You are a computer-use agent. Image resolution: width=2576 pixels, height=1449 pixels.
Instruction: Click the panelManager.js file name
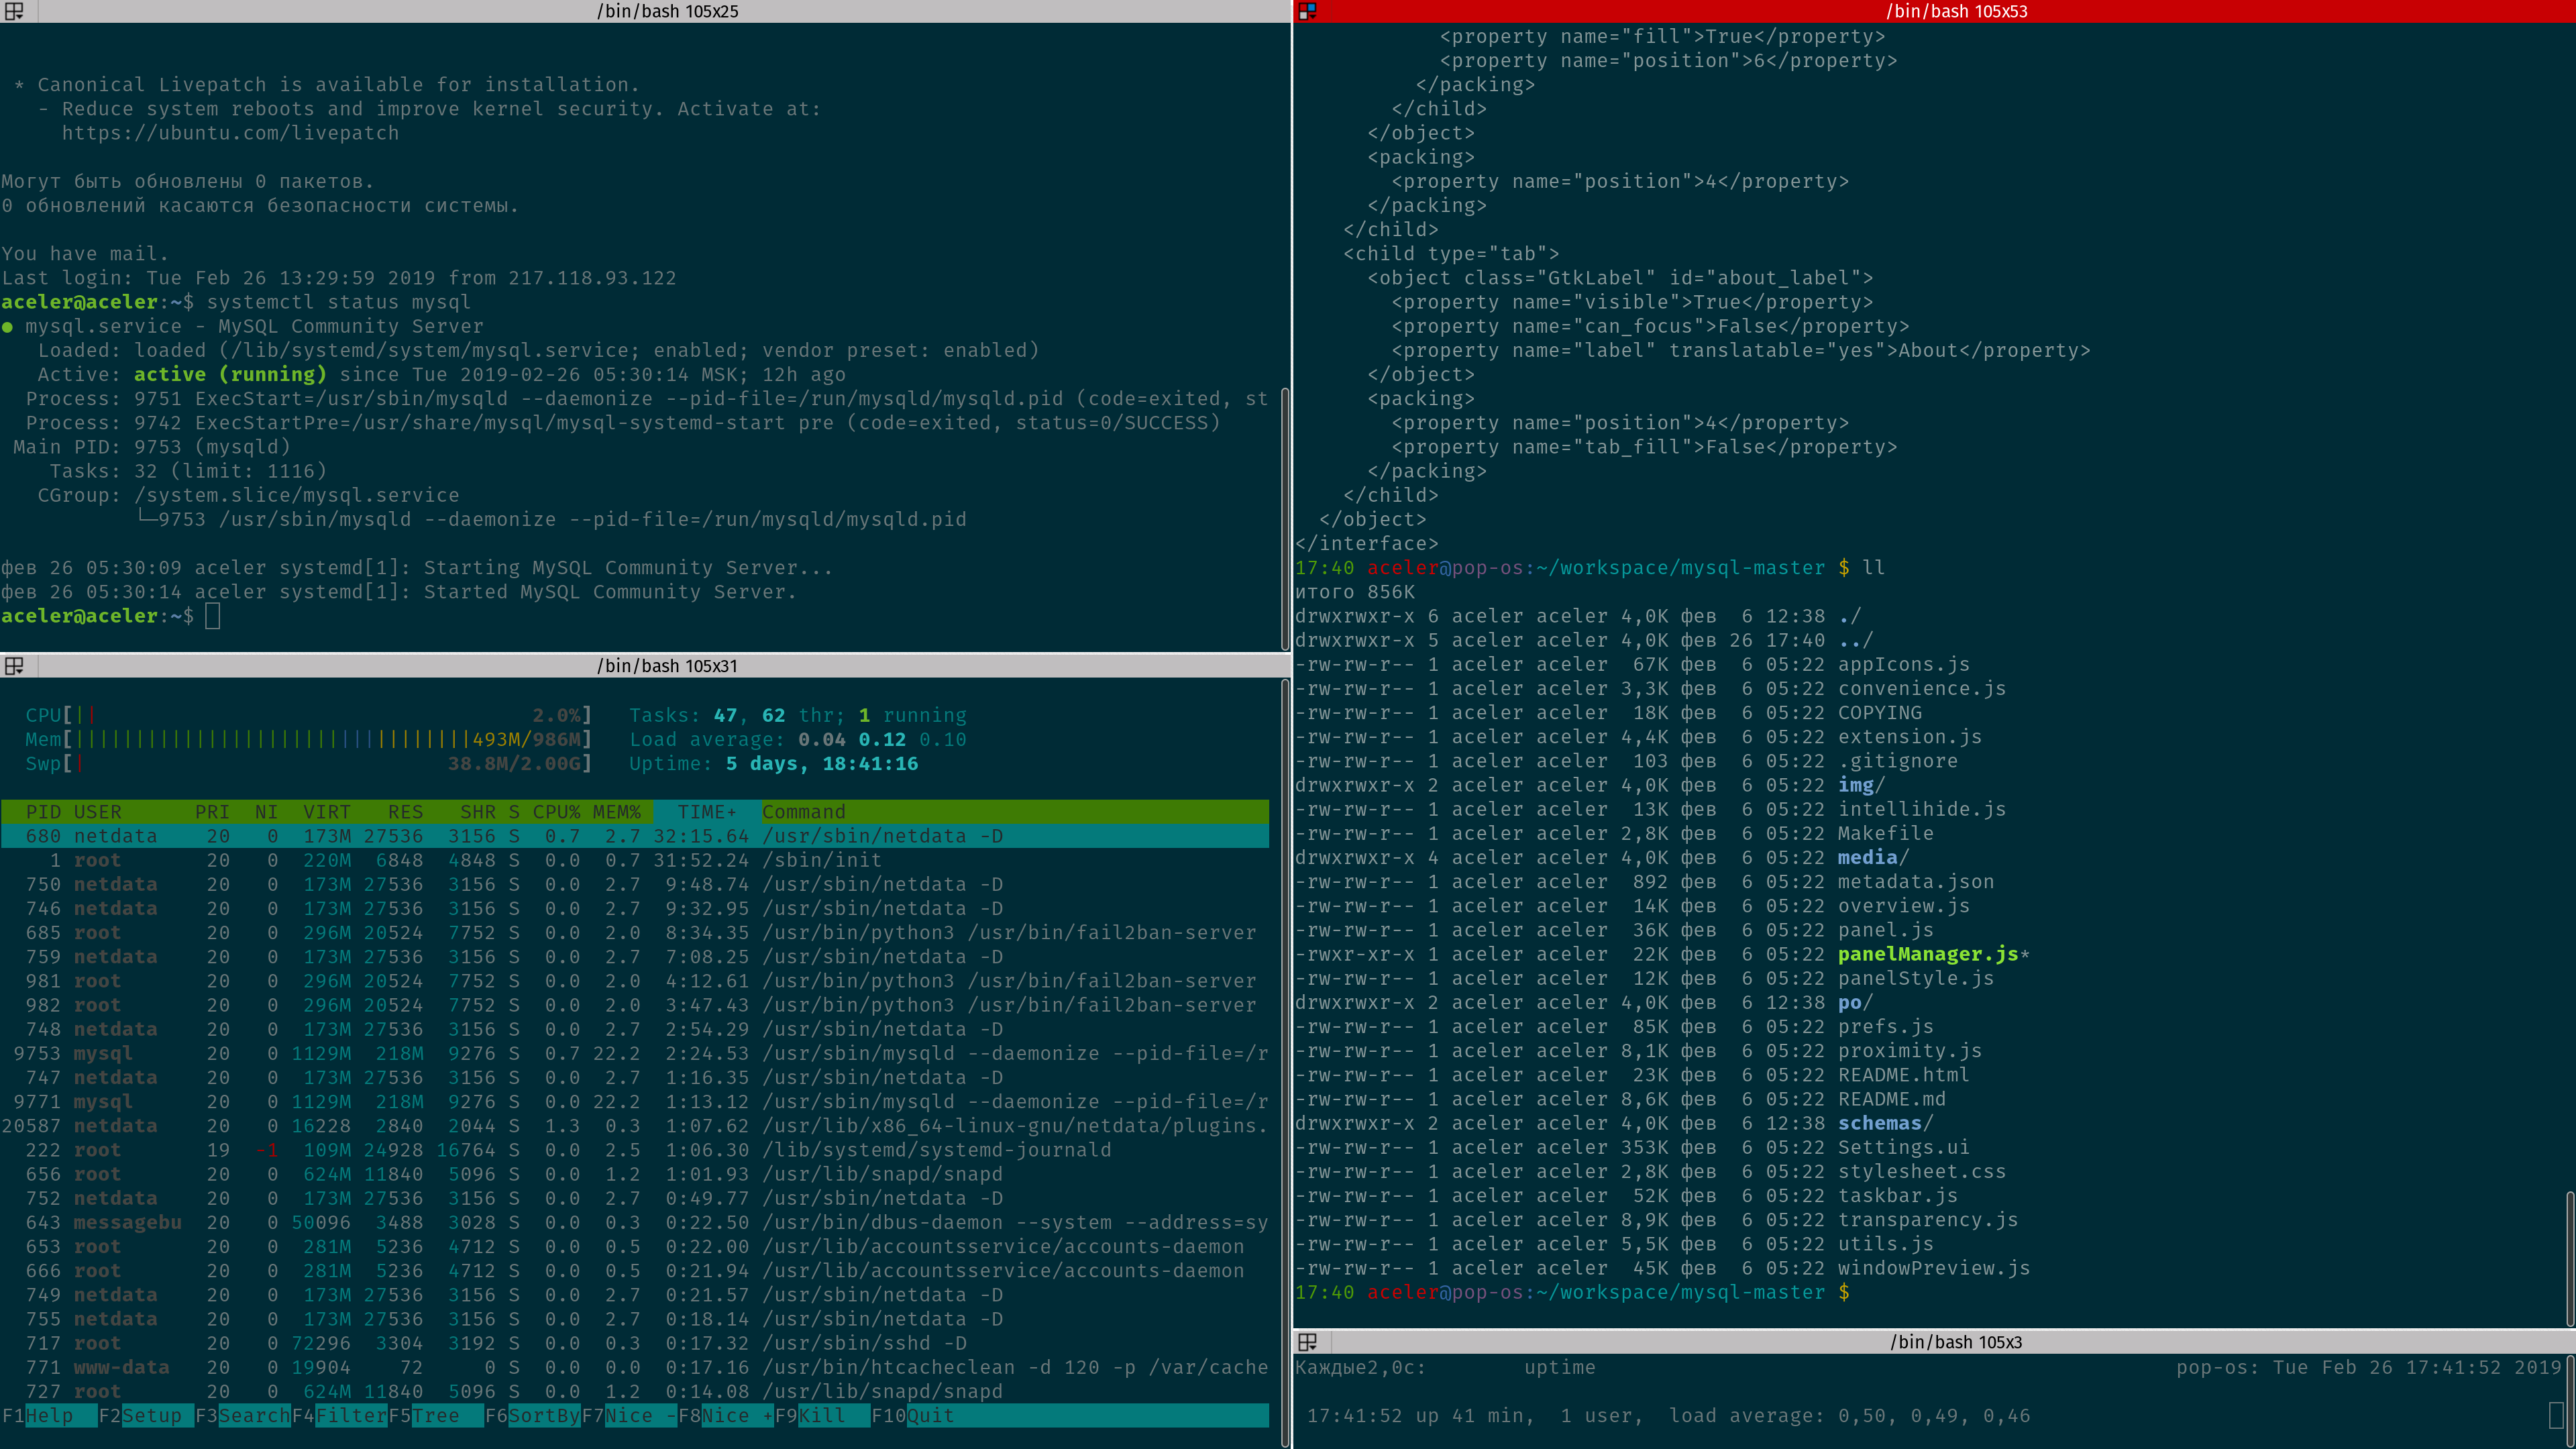coord(1928,954)
